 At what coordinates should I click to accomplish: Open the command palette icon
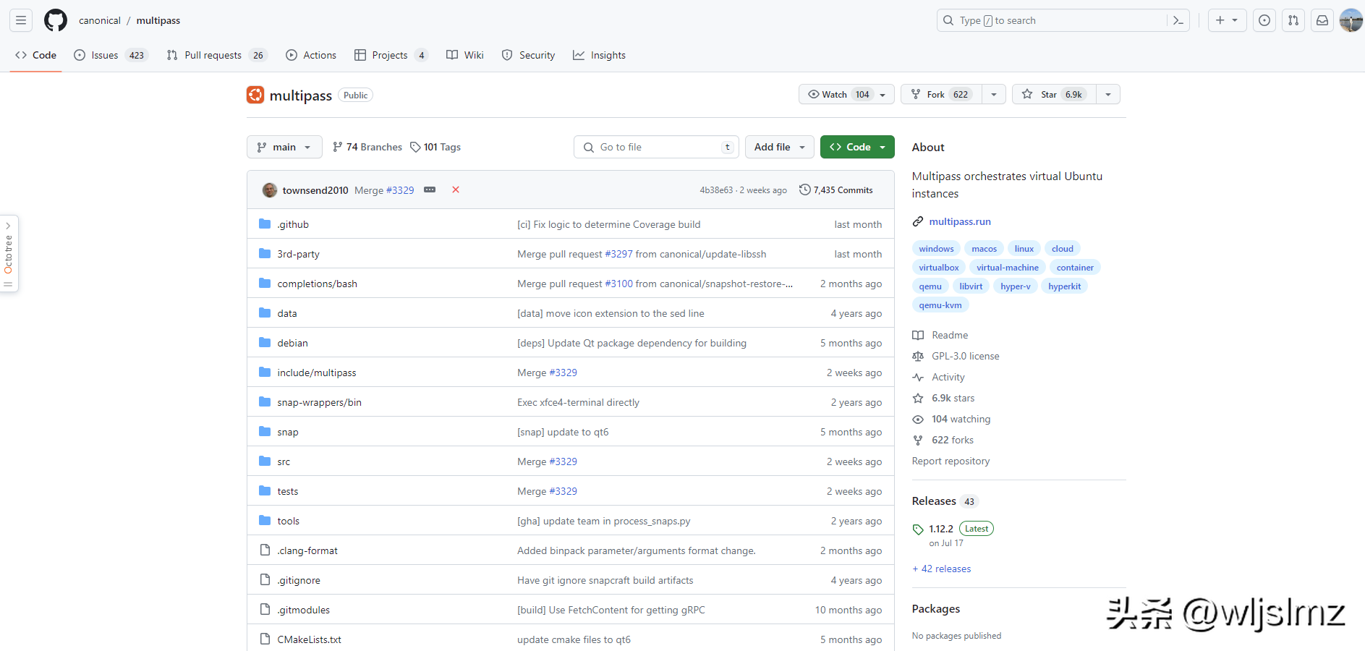point(1178,20)
